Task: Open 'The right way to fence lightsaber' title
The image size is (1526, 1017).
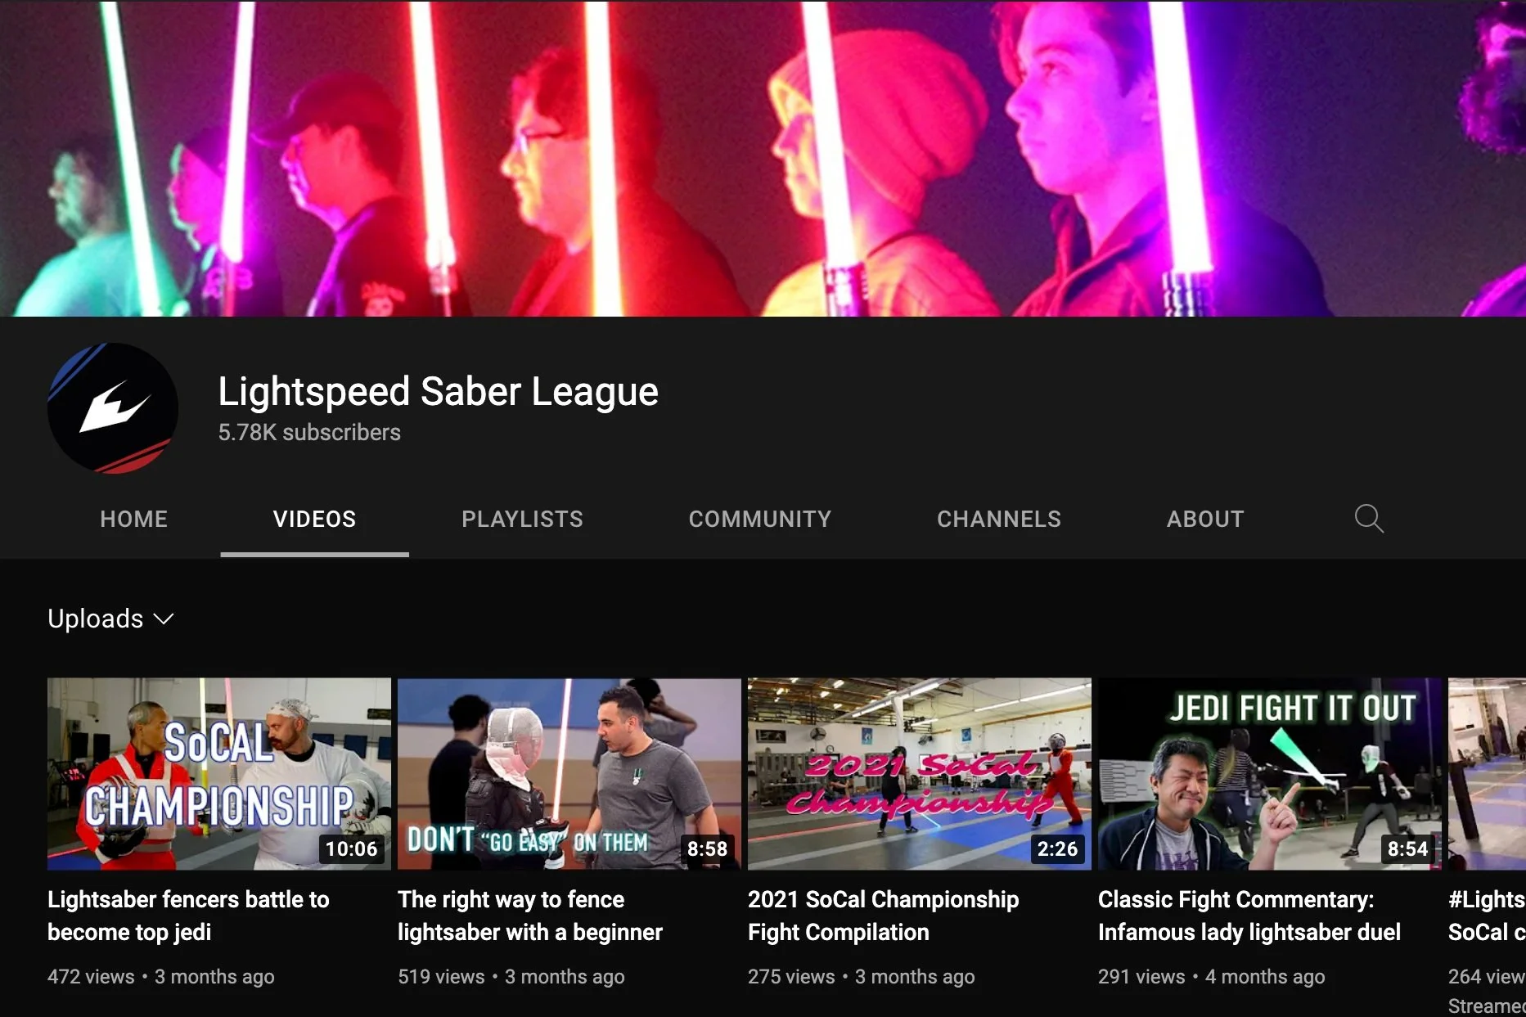Action: coord(530,916)
